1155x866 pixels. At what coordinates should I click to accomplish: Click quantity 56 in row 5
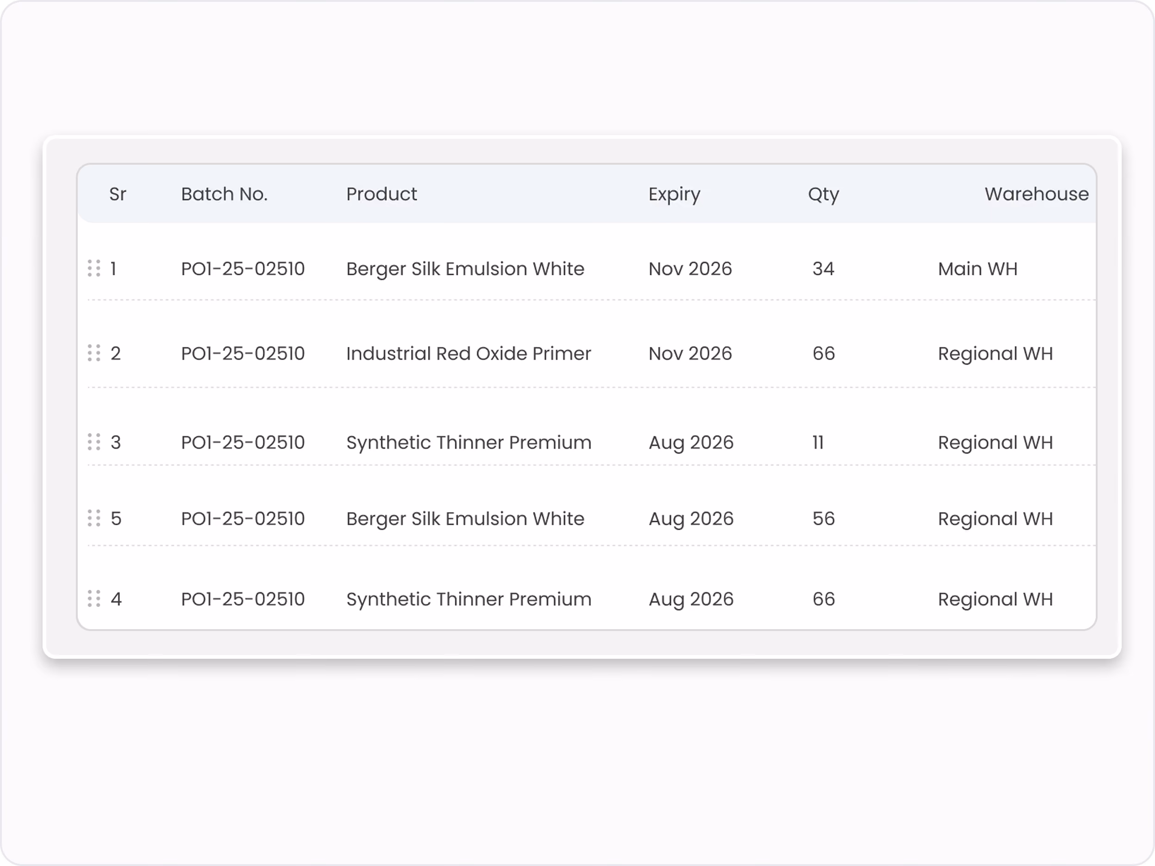tap(823, 518)
